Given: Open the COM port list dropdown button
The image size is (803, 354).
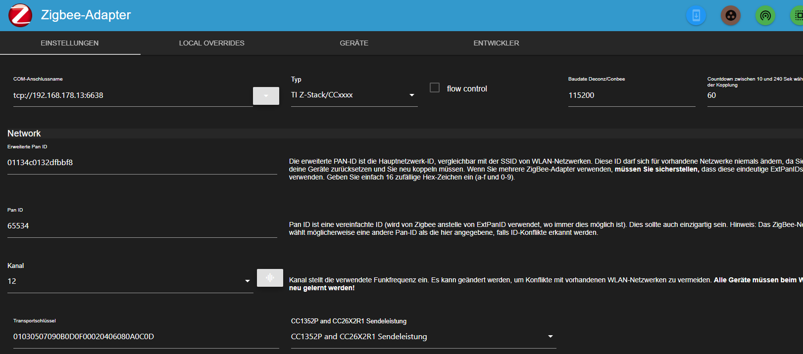Looking at the screenshot, I should (266, 96).
